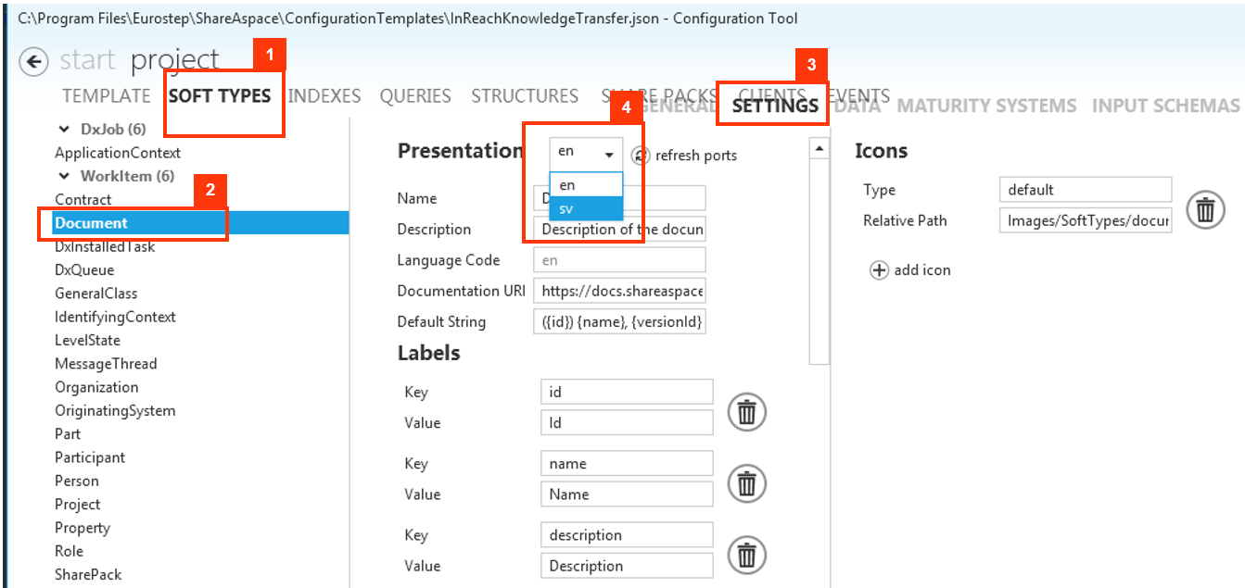Delete the "description" label entry
Image resolution: width=1245 pixels, height=588 pixels.
pyautogui.click(x=746, y=555)
